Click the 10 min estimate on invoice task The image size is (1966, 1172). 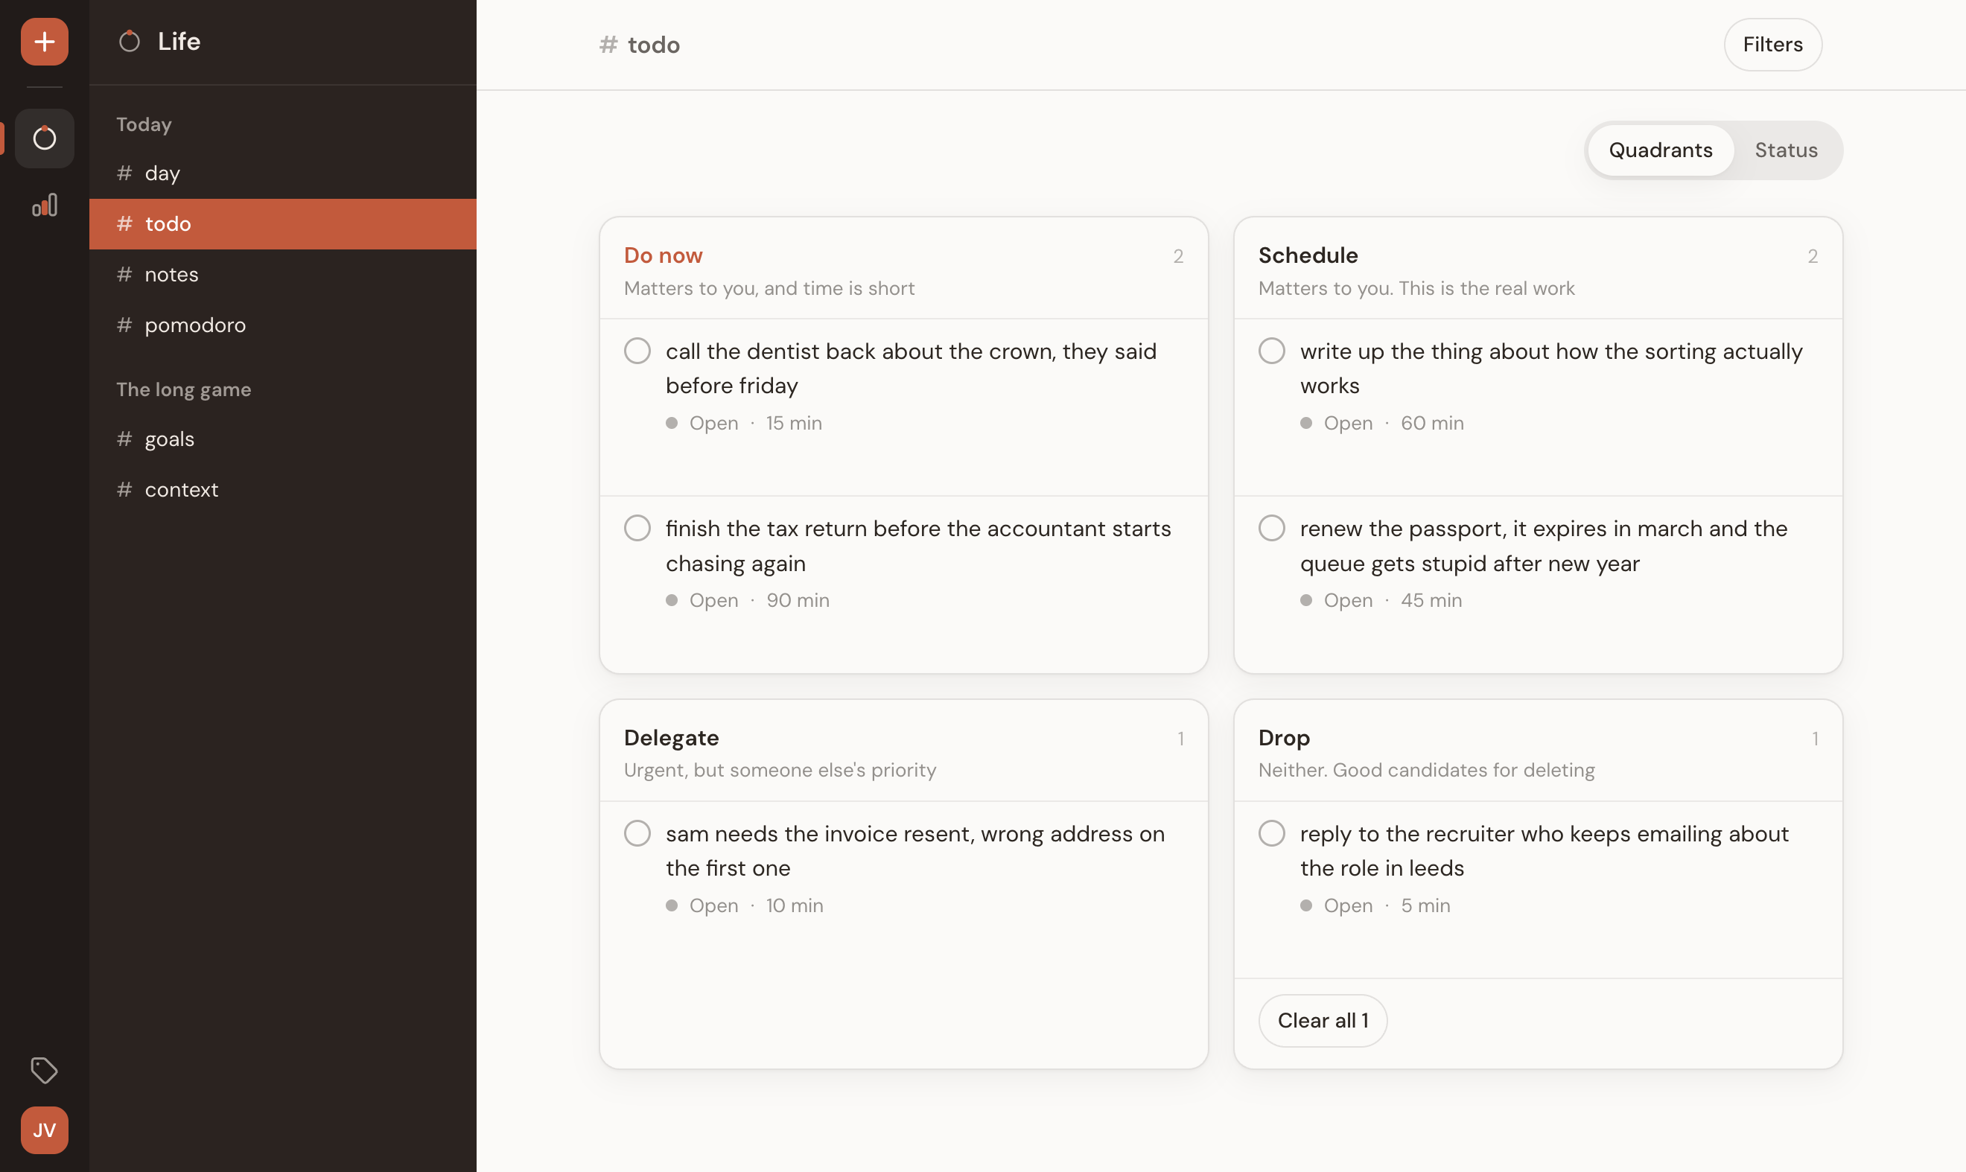[795, 905]
